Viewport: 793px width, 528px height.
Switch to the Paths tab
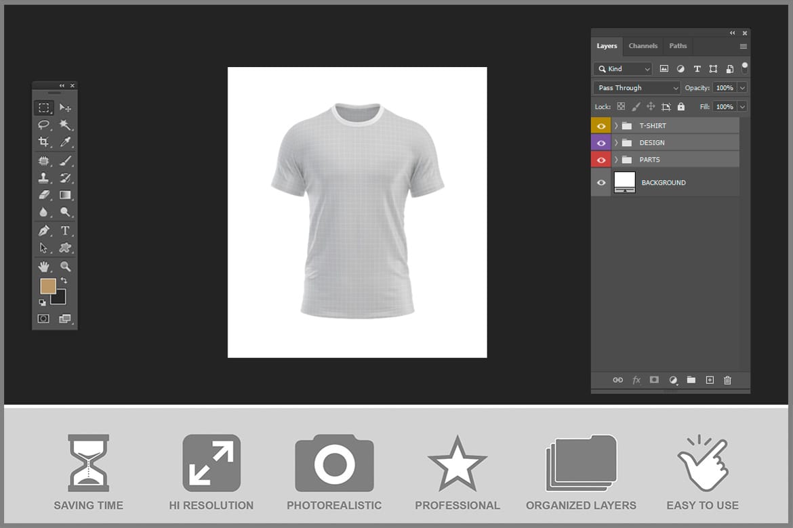click(678, 46)
